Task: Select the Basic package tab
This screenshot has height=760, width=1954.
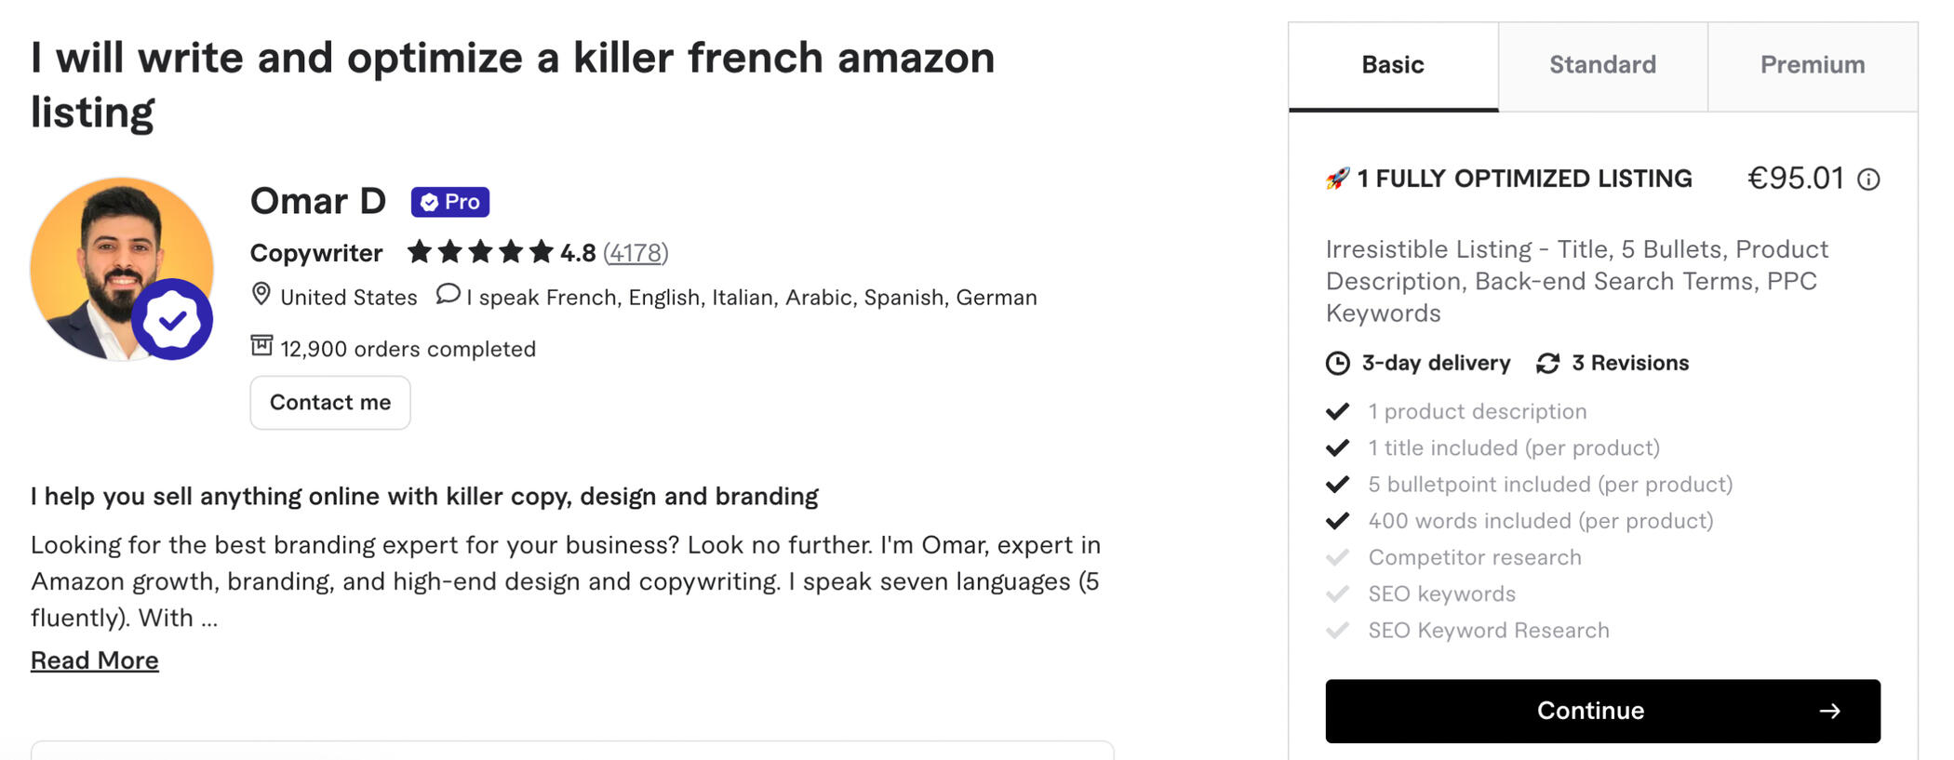Action: click(1392, 65)
